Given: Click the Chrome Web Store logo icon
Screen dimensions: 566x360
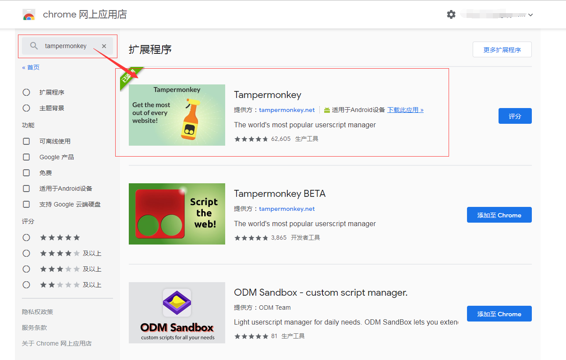Looking at the screenshot, I should pos(28,14).
